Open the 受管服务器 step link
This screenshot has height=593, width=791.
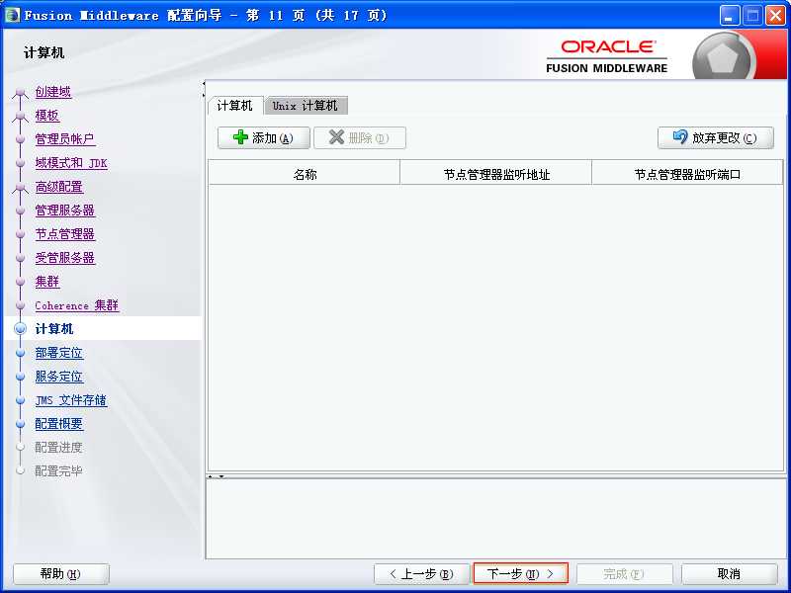(65, 258)
